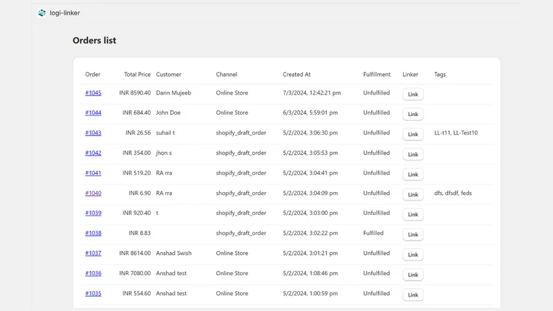This screenshot has height=311, width=553.
Task: Click the tags LL-t11, LL-Test10
Action: (x=456, y=133)
